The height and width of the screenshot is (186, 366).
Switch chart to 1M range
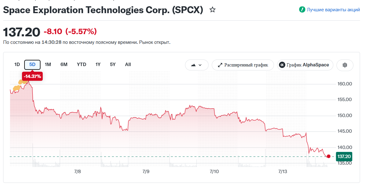coord(48,65)
